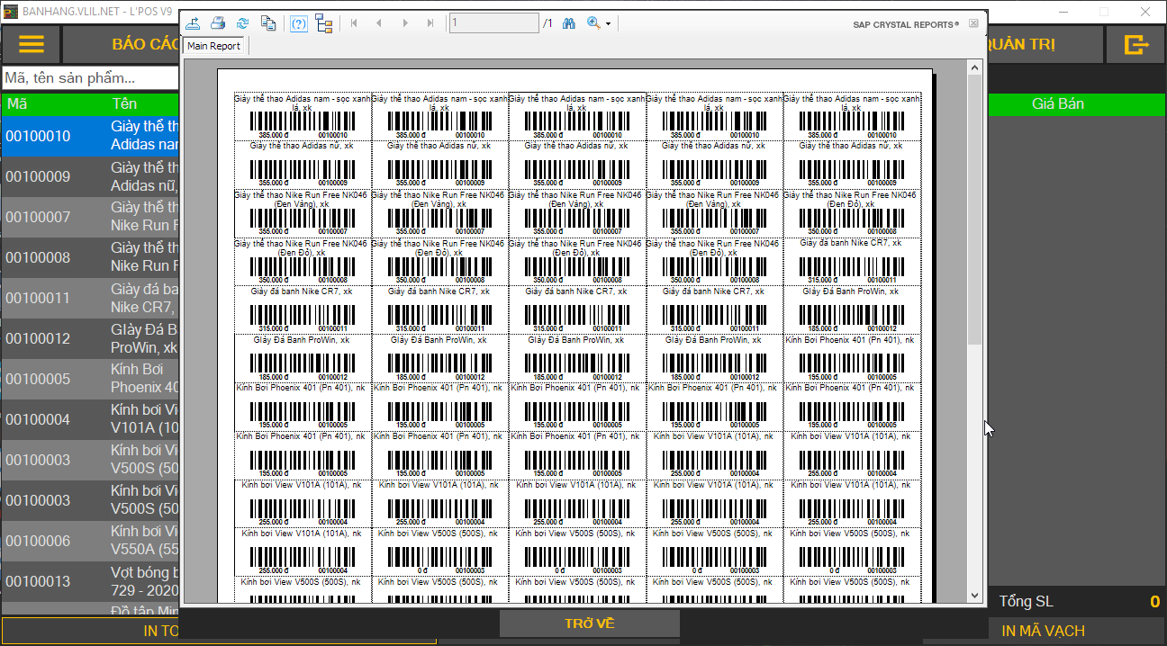This screenshot has height=646, width=1167.
Task: Click the report vertical scrollbar down arrow
Action: click(x=974, y=596)
